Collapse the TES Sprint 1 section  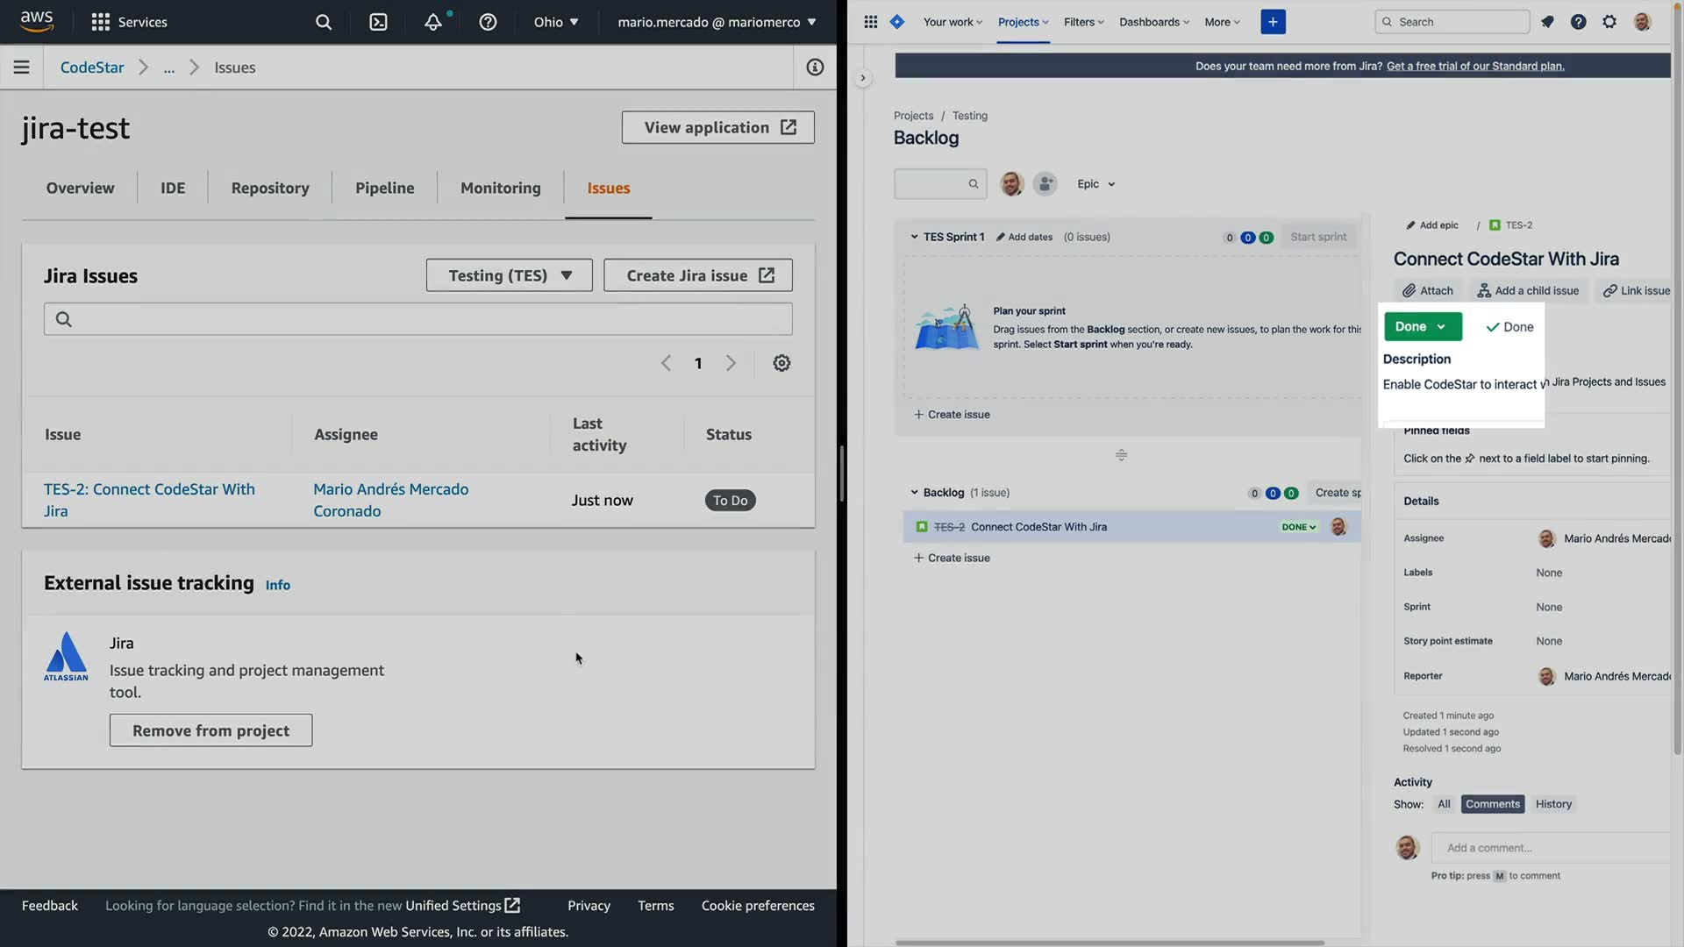914,237
